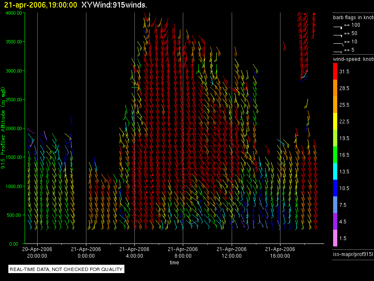The width and height of the screenshot is (374, 281).
Task: Click the 4000.00 altitude axis label
Action: 14,13
